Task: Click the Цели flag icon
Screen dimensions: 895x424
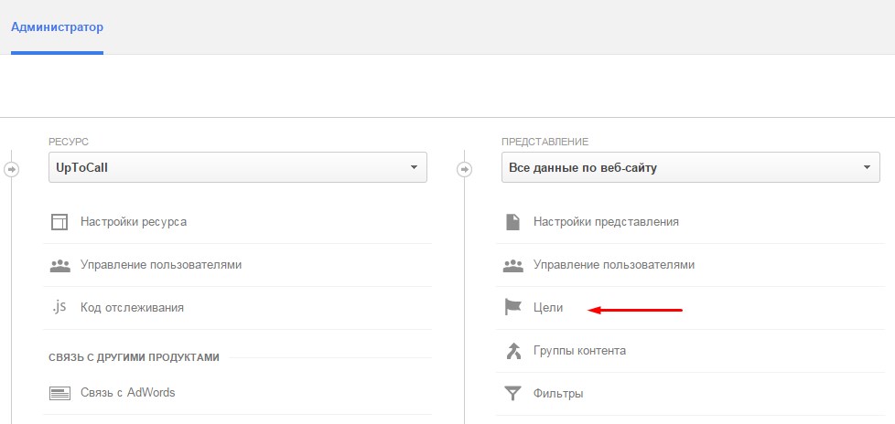Action: 512,308
